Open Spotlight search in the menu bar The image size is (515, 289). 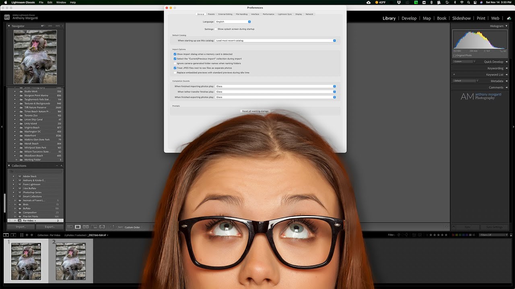(x=469, y=2)
